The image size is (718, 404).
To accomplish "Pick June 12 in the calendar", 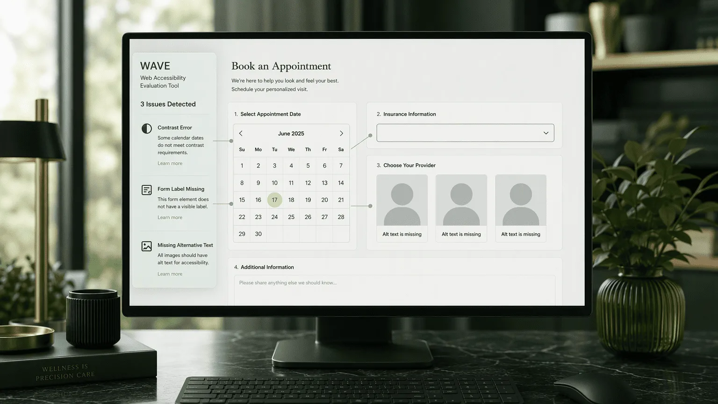I will click(x=308, y=183).
